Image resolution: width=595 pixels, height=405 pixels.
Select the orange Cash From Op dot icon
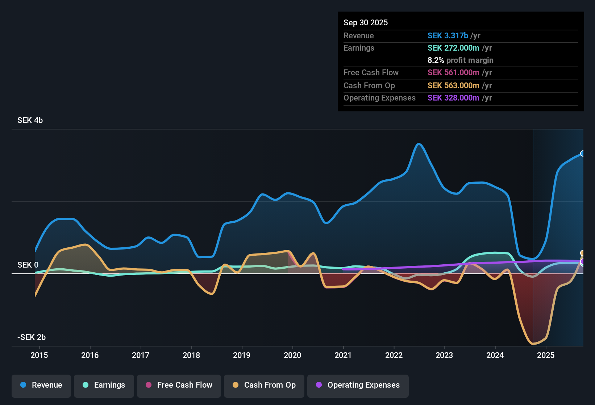pyautogui.click(x=236, y=385)
